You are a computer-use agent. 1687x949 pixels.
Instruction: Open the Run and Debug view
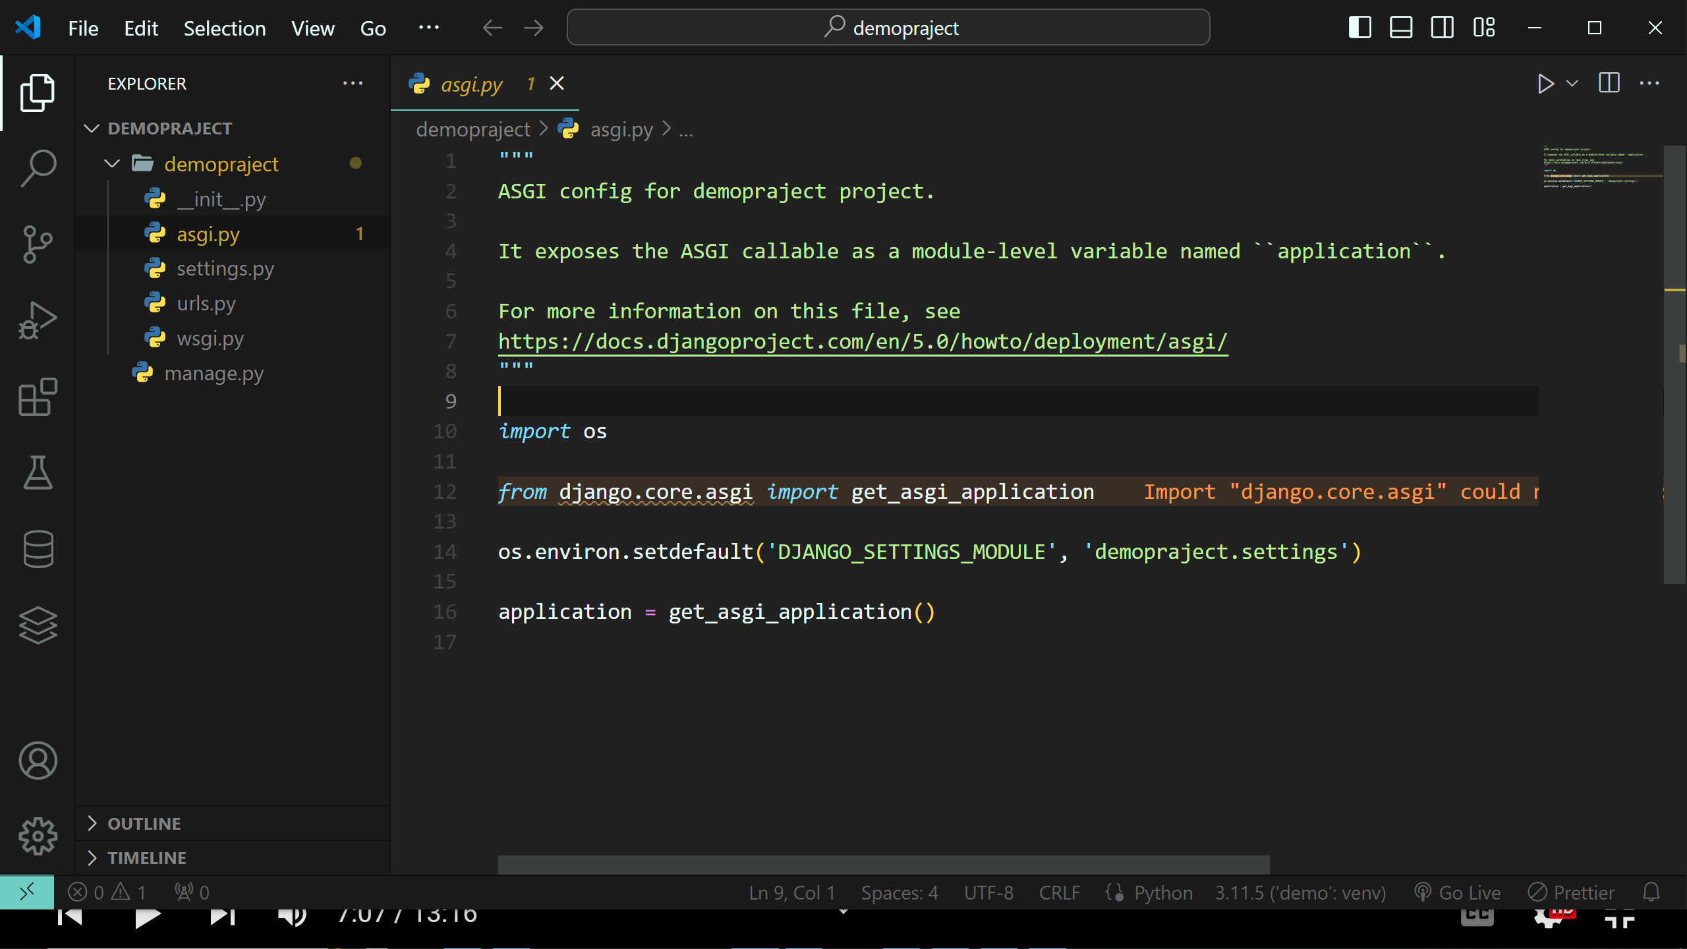38,320
